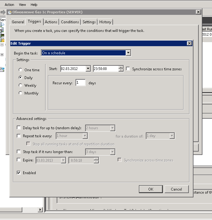212x220 pixels.
Task: Select the Monthly radio button
Action: [x=20, y=93]
